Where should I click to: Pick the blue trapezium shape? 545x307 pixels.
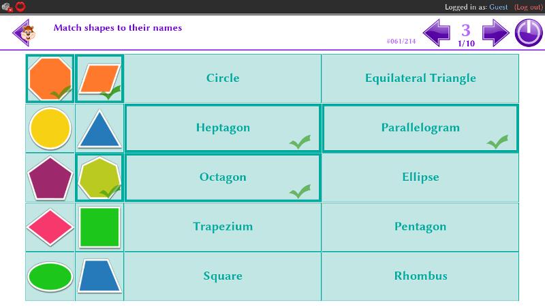pyautogui.click(x=99, y=276)
